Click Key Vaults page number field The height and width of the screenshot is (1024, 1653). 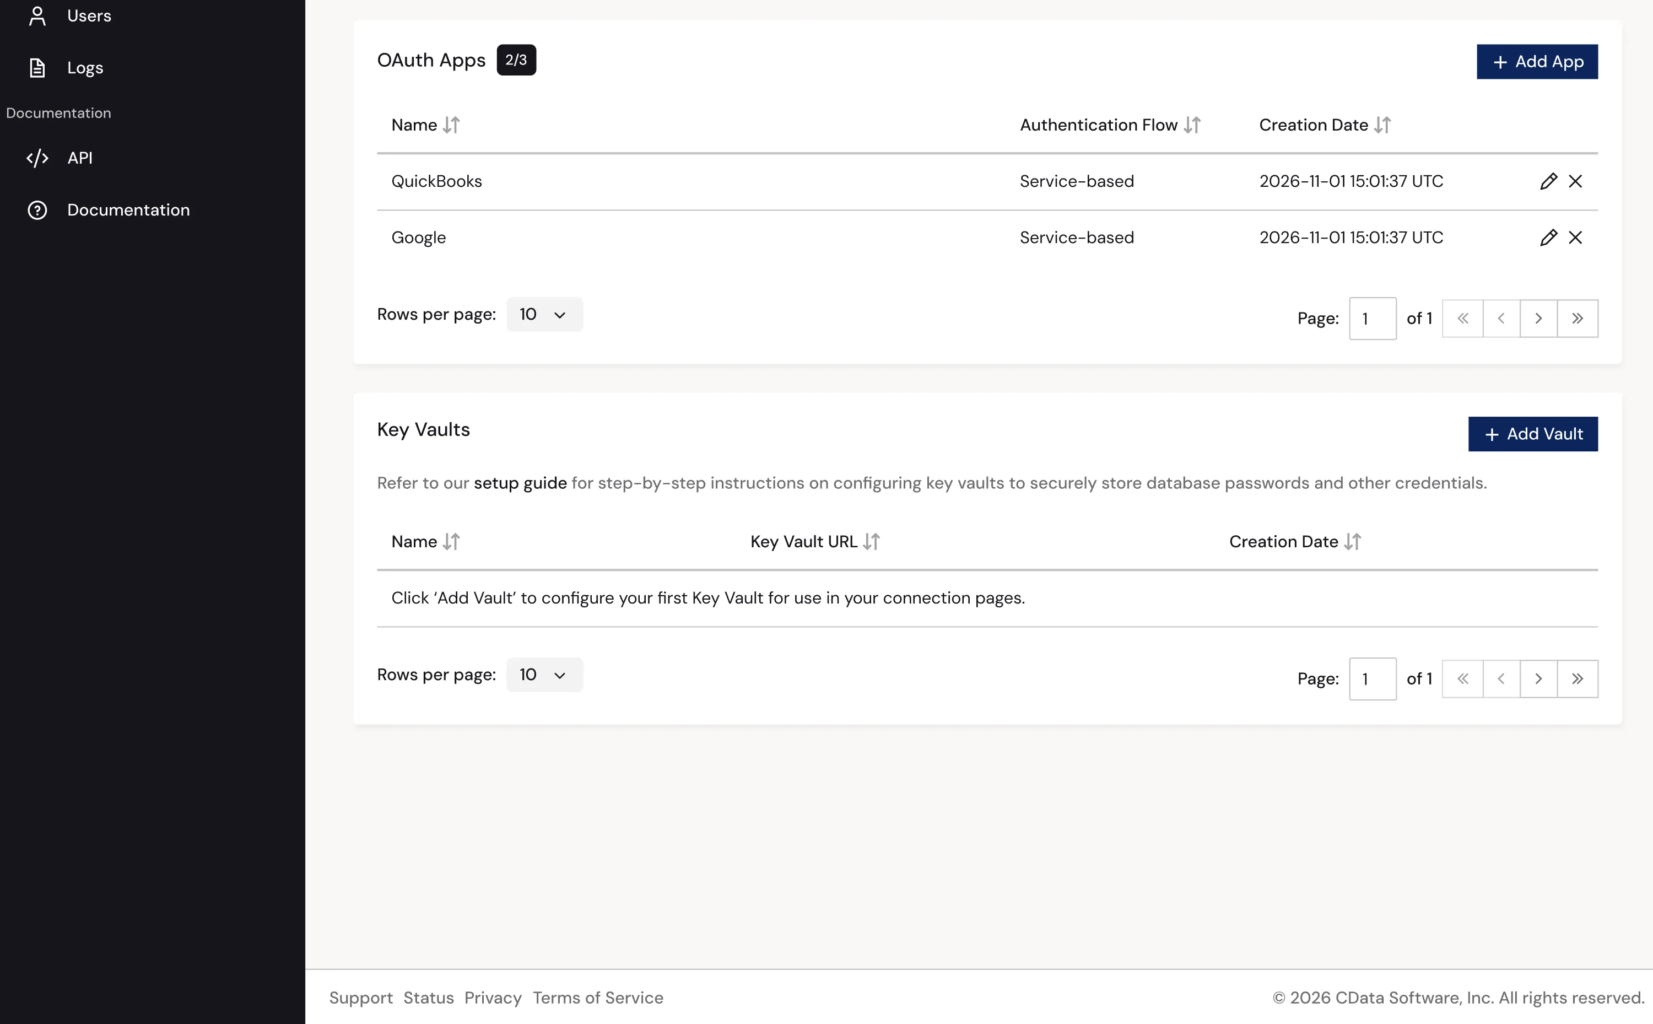click(1372, 678)
